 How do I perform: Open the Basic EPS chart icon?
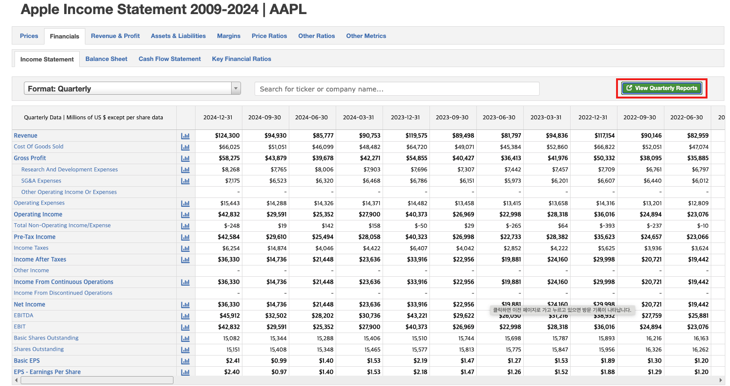point(185,361)
